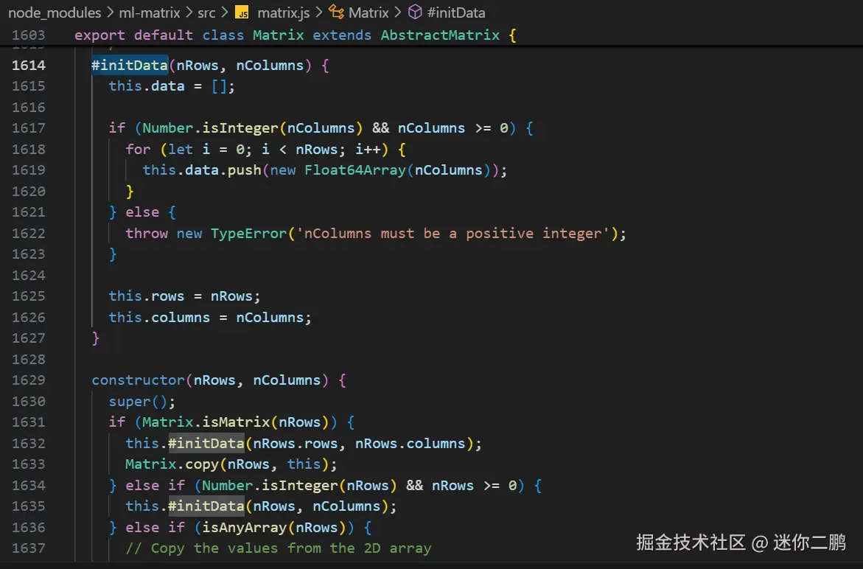Image resolution: width=863 pixels, height=569 pixels.
Task: Click the chevron between src and matrix.js
Action: tap(223, 12)
